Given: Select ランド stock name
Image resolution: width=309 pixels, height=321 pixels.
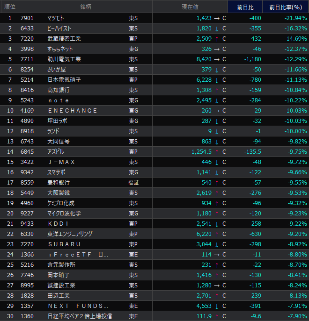Looking at the screenshot, I should (53, 131).
